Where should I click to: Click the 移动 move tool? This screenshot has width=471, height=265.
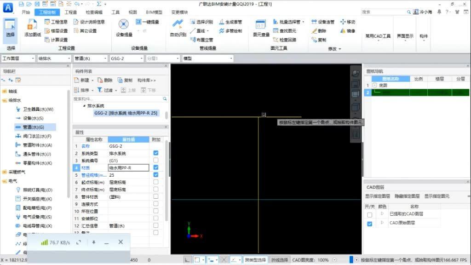point(348,22)
